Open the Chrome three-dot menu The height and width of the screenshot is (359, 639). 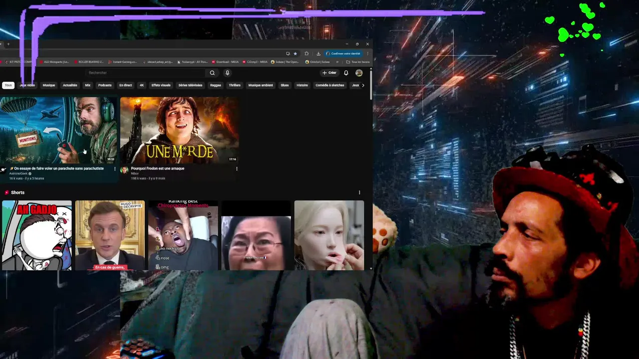[x=368, y=53]
